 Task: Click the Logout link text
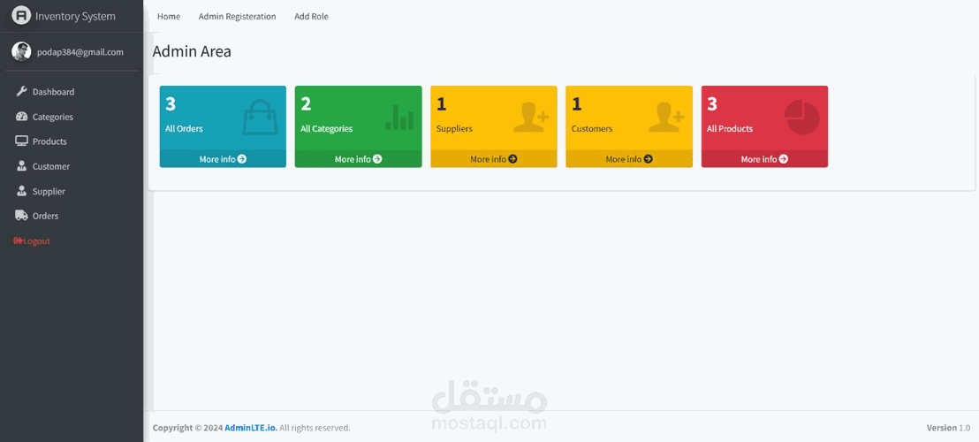pyautogui.click(x=37, y=241)
